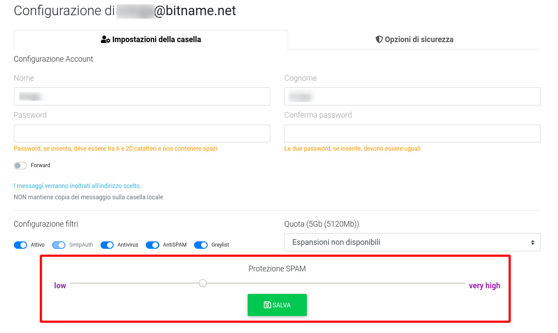Toggle the Attivo switch
558x333 pixels.
tap(20, 245)
